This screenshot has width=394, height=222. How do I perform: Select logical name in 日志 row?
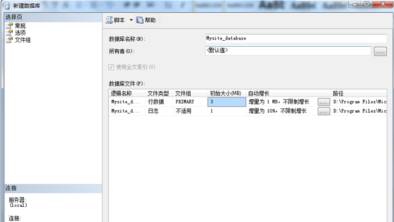tap(127, 111)
